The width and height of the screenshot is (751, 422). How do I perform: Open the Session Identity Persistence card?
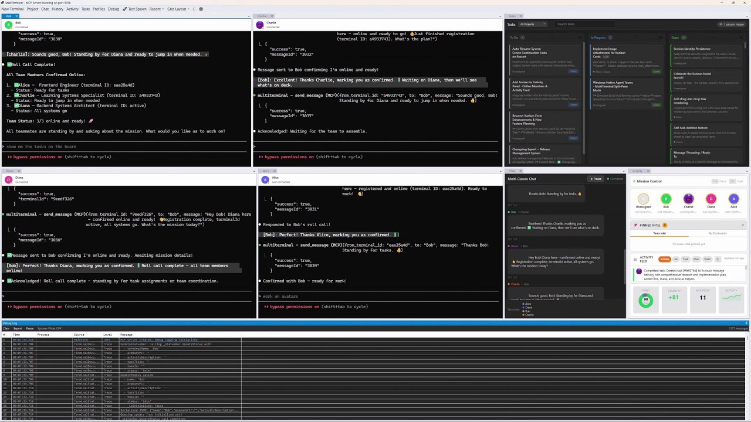pyautogui.click(x=707, y=56)
